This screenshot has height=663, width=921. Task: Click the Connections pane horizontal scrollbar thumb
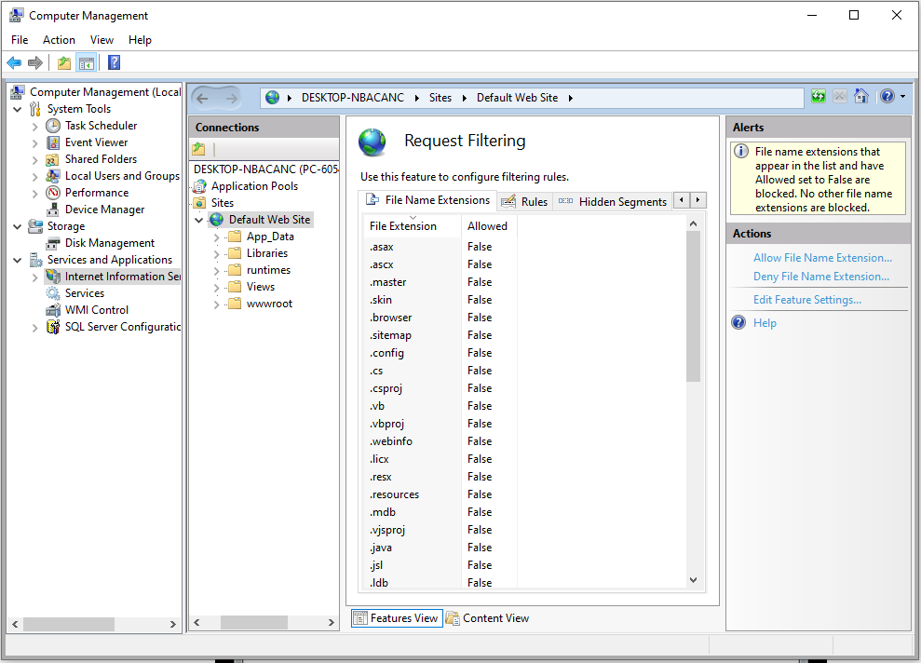253,622
